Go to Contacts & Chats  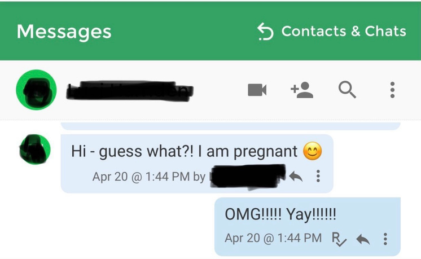343,32
